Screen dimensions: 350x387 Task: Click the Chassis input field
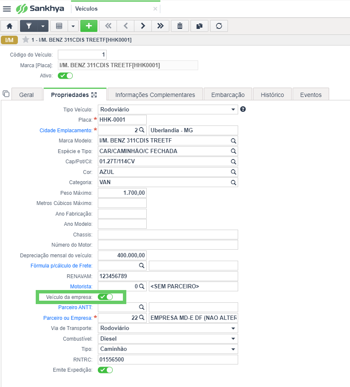[x=168, y=234]
